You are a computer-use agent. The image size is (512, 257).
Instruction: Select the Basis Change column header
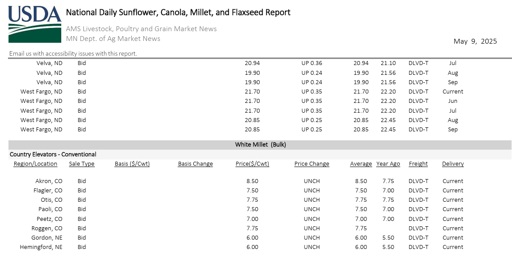point(195,164)
